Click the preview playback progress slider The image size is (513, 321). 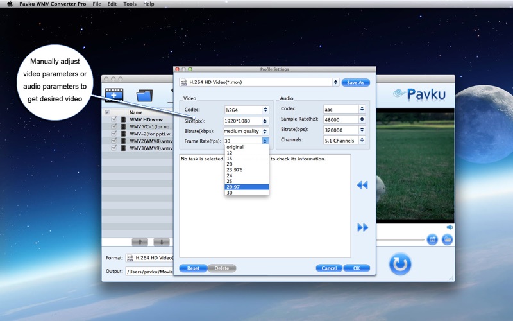coord(400,239)
